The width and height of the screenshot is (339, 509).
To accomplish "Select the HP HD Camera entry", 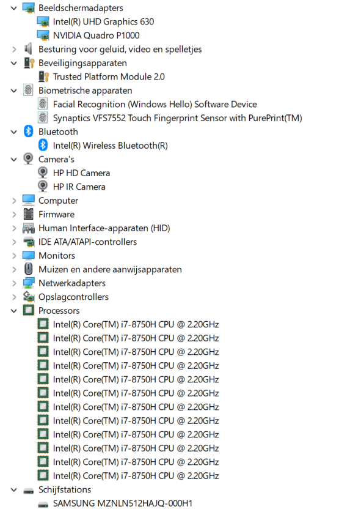I will tap(81, 173).
